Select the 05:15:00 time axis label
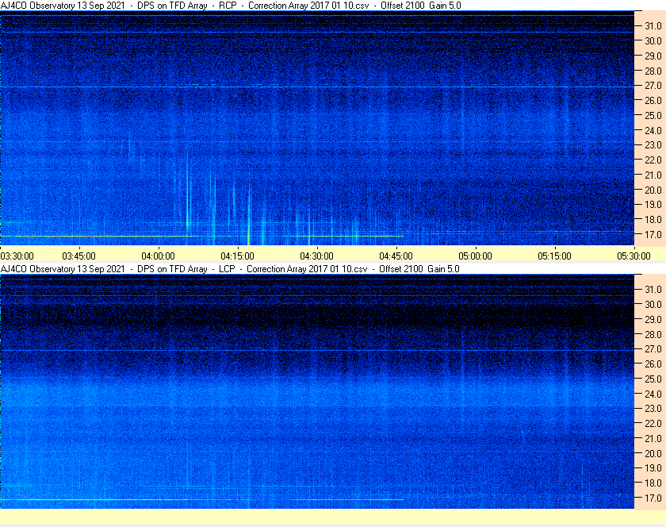This screenshot has width=666, height=527. [555, 256]
